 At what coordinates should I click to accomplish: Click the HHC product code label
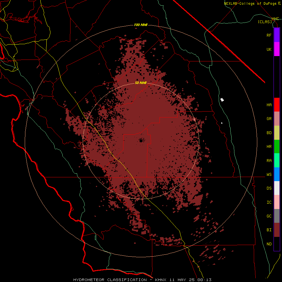pyautogui.click(x=275, y=19)
